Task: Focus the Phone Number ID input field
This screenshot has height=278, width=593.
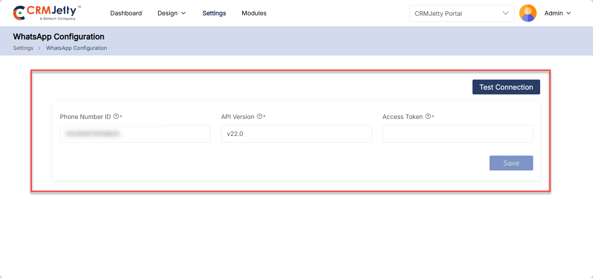Action: coord(135,134)
